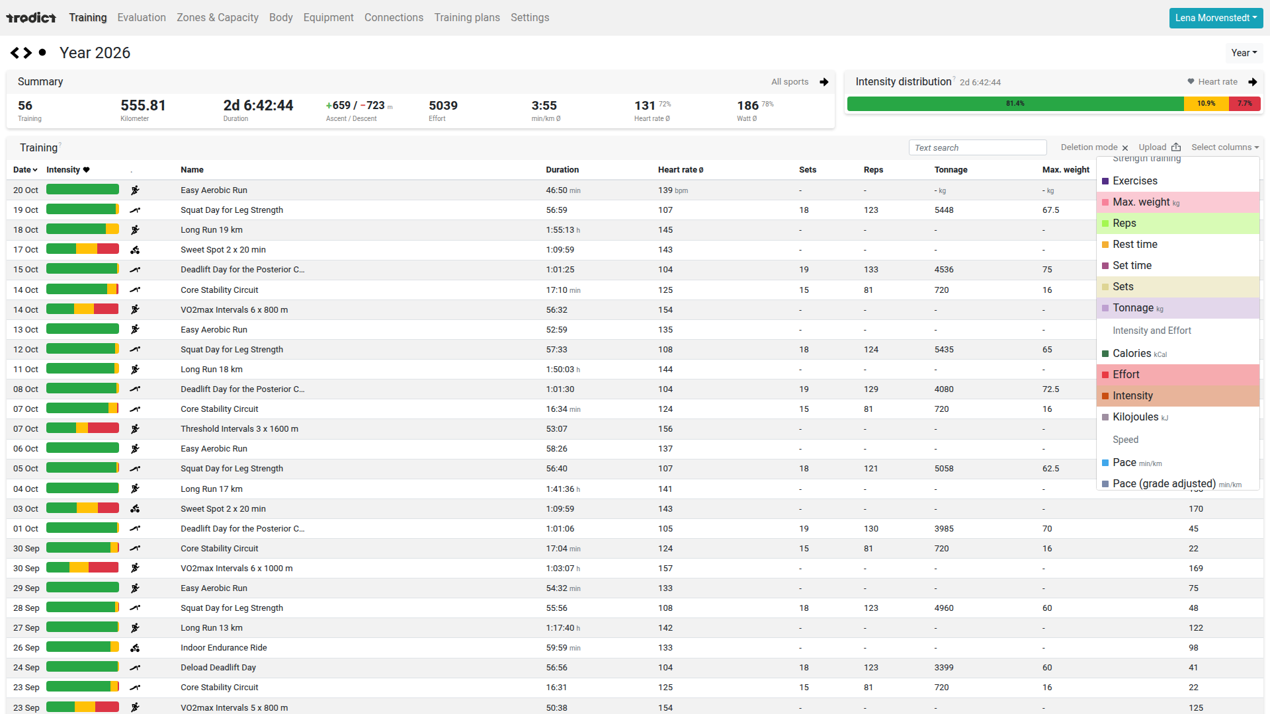
Task: Open intensity distribution details arrow
Action: point(1252,82)
